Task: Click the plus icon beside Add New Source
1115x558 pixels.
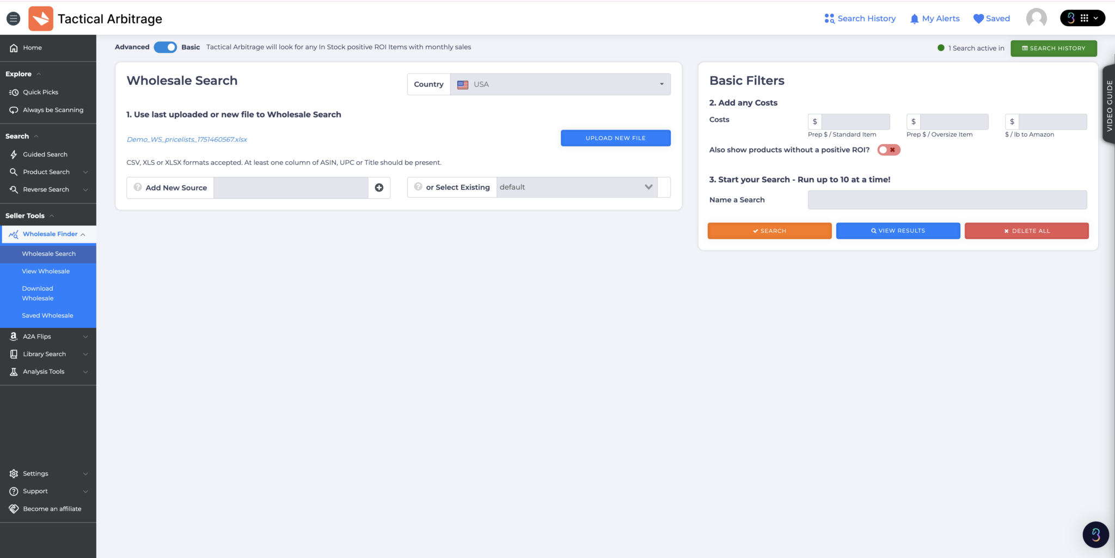Action: pos(379,188)
